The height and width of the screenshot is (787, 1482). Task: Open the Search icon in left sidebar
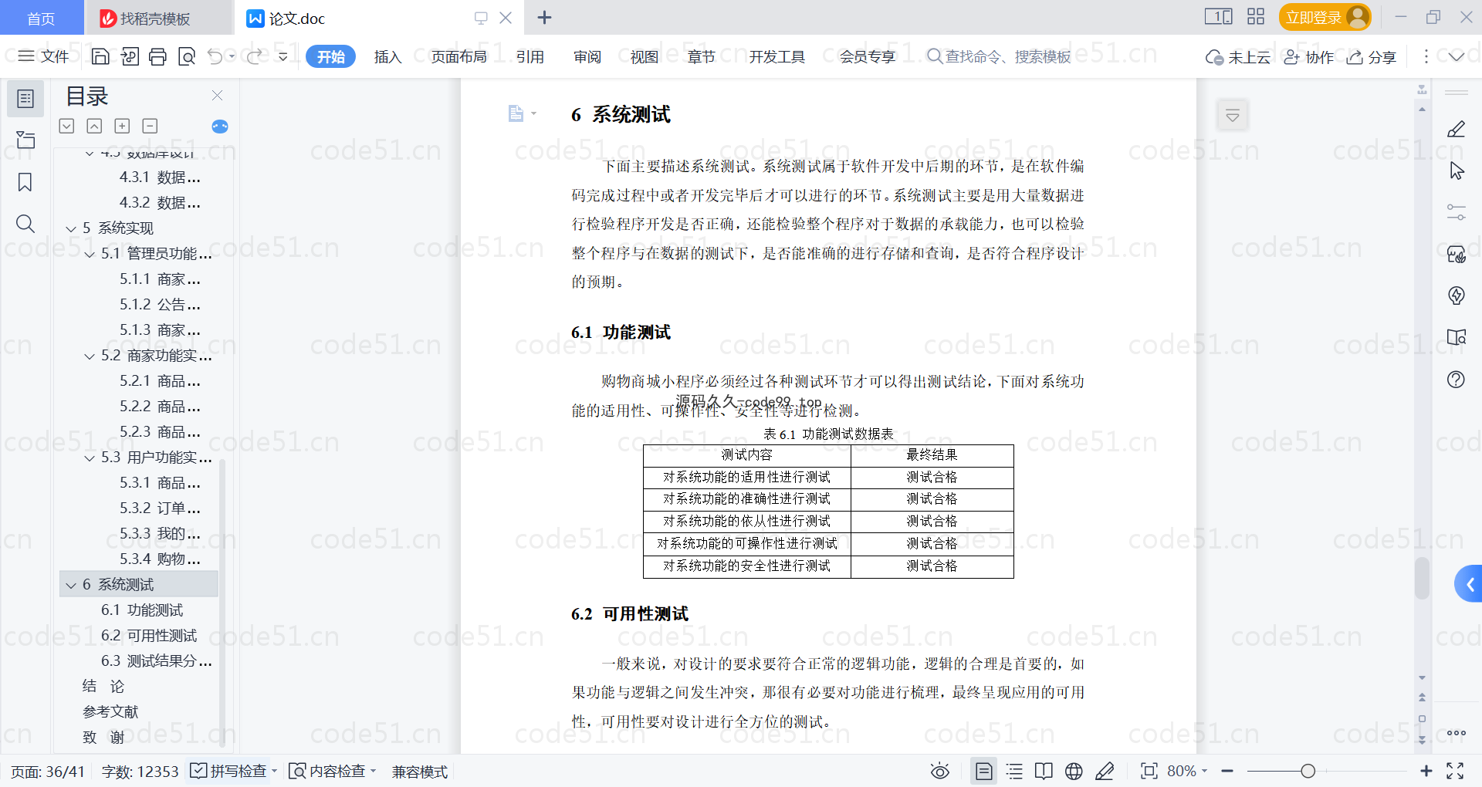point(25,224)
